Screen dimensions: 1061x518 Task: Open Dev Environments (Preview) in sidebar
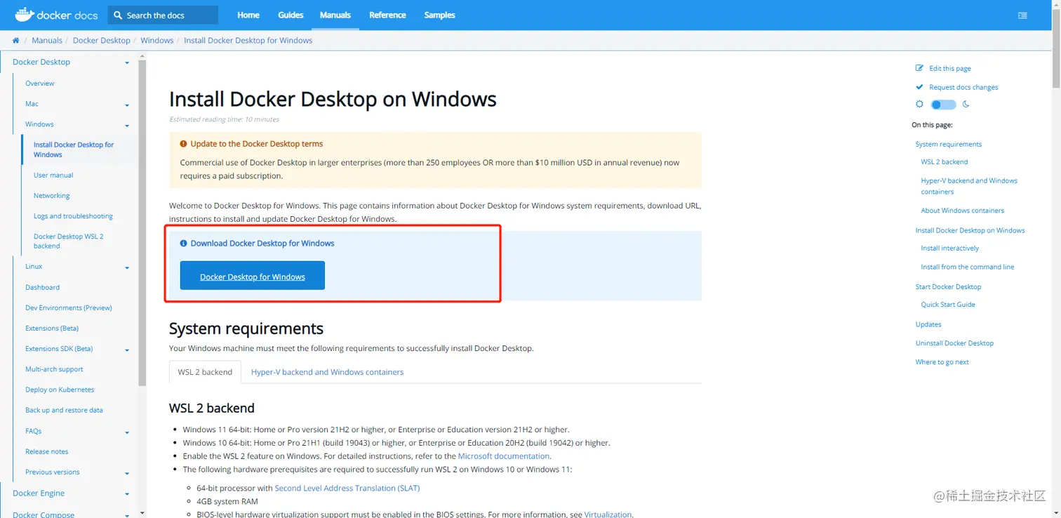(x=69, y=308)
